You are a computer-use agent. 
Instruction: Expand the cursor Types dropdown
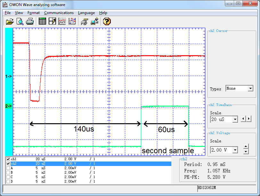coord(250,89)
